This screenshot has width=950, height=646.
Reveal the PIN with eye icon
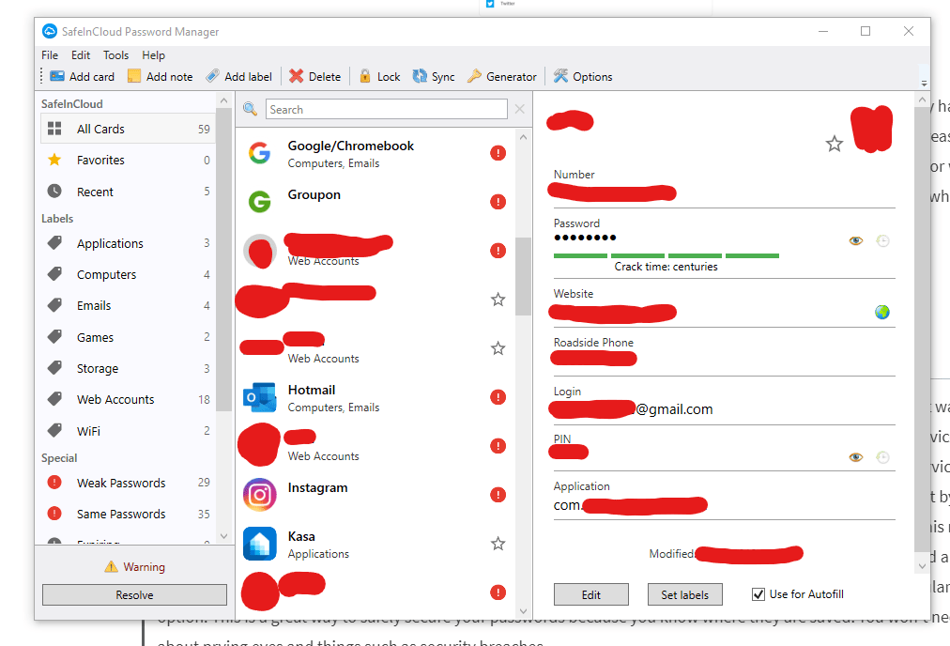click(855, 457)
